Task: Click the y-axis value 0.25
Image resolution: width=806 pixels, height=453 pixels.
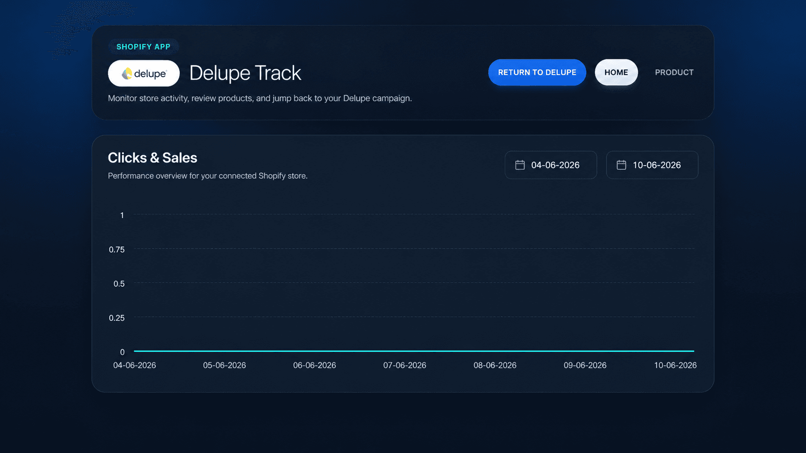Action: (117, 318)
